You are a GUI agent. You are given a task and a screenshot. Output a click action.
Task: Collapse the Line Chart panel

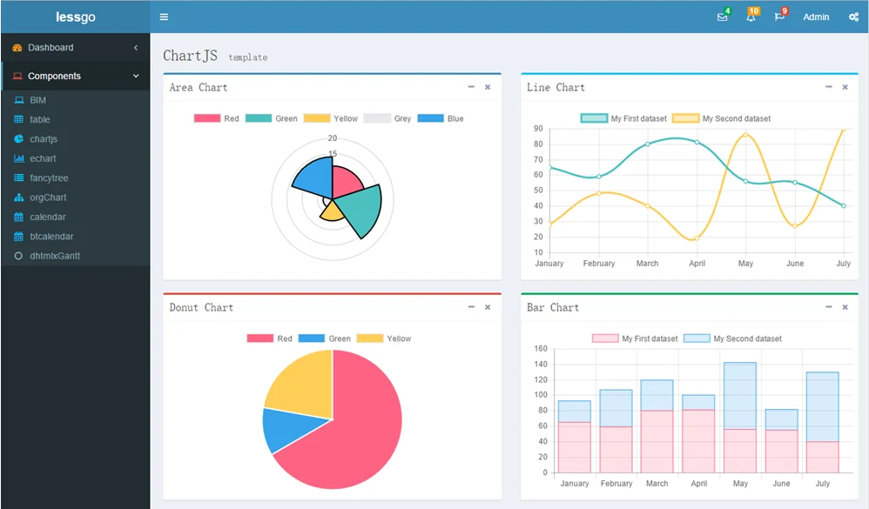[829, 87]
